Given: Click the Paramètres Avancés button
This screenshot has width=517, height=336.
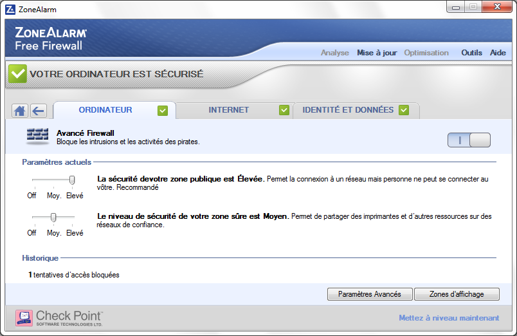Looking at the screenshot, I should tap(370, 294).
